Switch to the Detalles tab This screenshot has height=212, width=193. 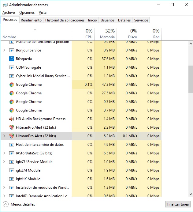click(124, 20)
